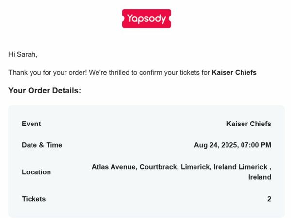
Task: Click the word 'Courtbrack' in the location
Action: coord(159,167)
